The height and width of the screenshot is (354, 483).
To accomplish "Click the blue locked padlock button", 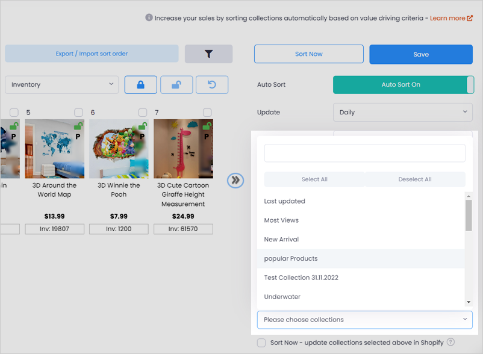I will [141, 85].
